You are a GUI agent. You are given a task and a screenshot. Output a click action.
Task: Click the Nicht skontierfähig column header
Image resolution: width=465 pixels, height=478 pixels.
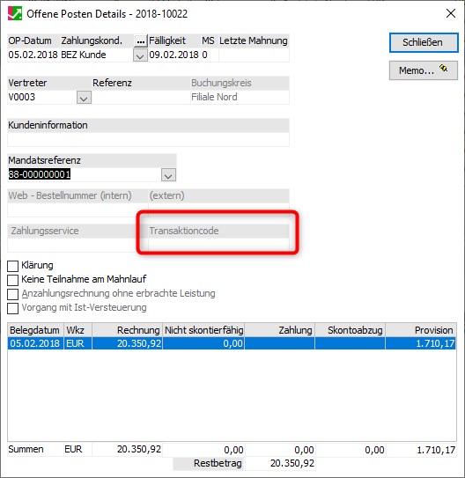203,330
